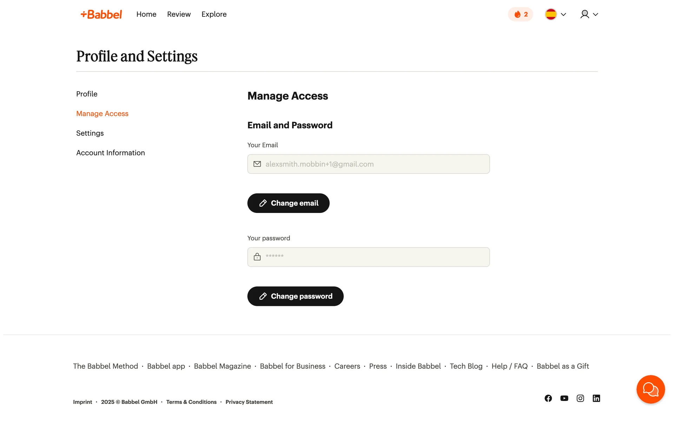Open Account Information section
Screen dimensions: 674x421
pyautogui.click(x=110, y=153)
